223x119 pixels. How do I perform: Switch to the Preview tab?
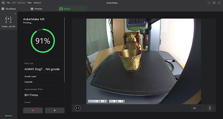pos(37,9)
